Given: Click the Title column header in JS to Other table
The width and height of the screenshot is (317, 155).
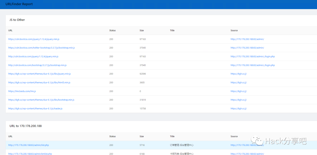Looking at the screenshot, I should click(172, 30).
